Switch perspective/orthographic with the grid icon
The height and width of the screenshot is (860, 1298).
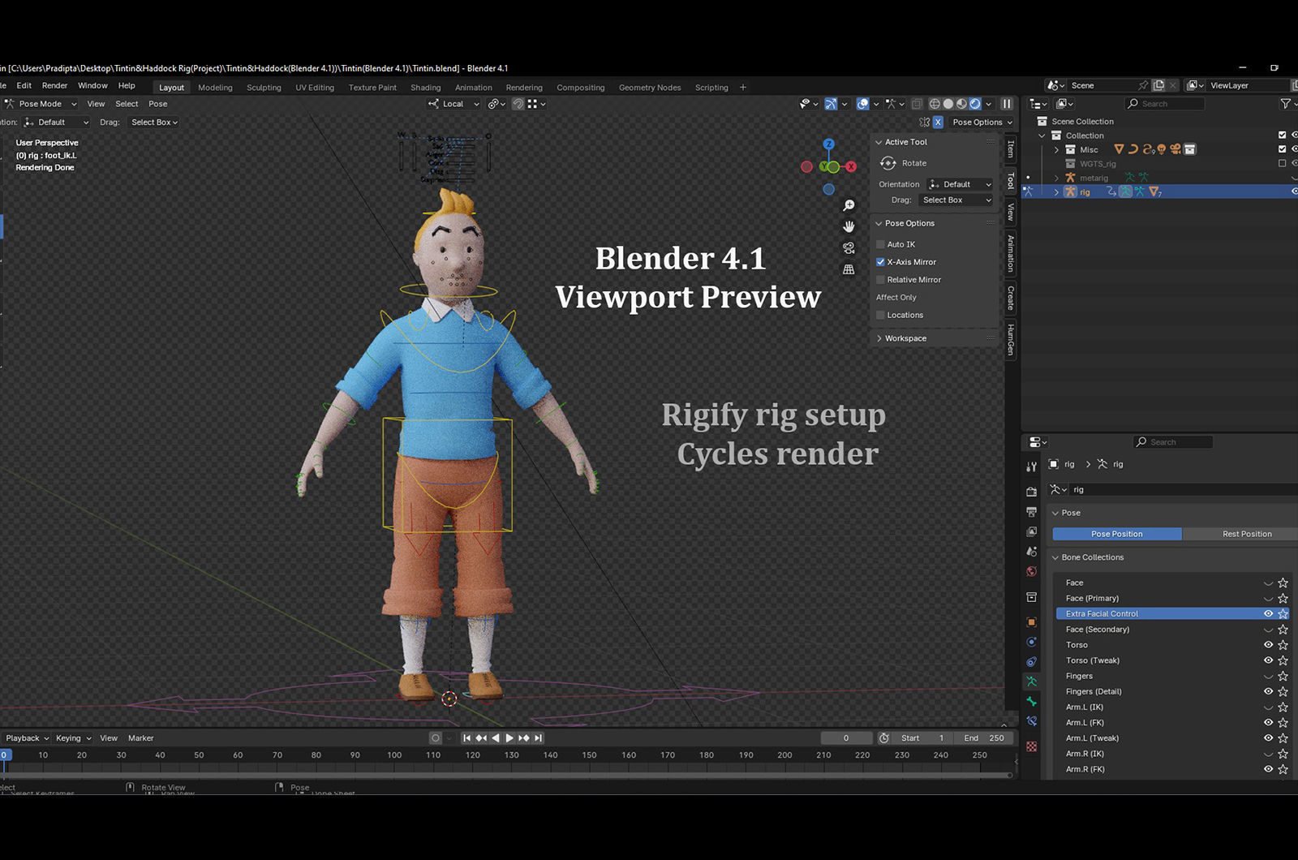[x=849, y=269]
